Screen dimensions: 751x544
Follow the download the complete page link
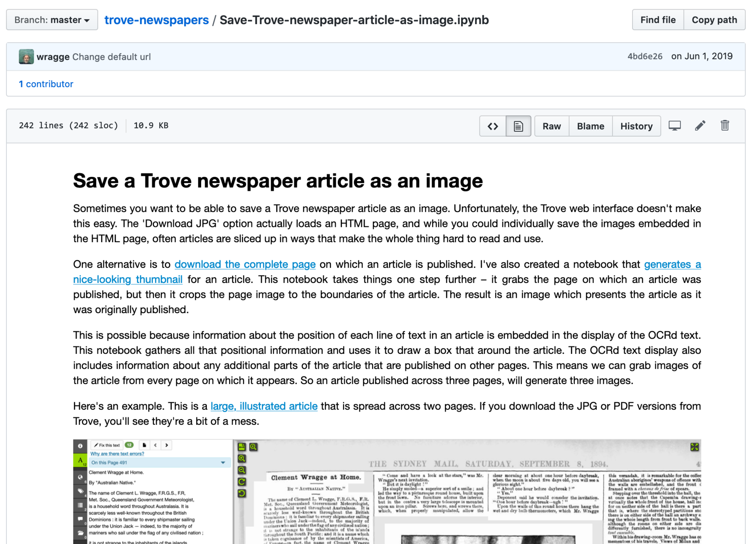pos(245,264)
